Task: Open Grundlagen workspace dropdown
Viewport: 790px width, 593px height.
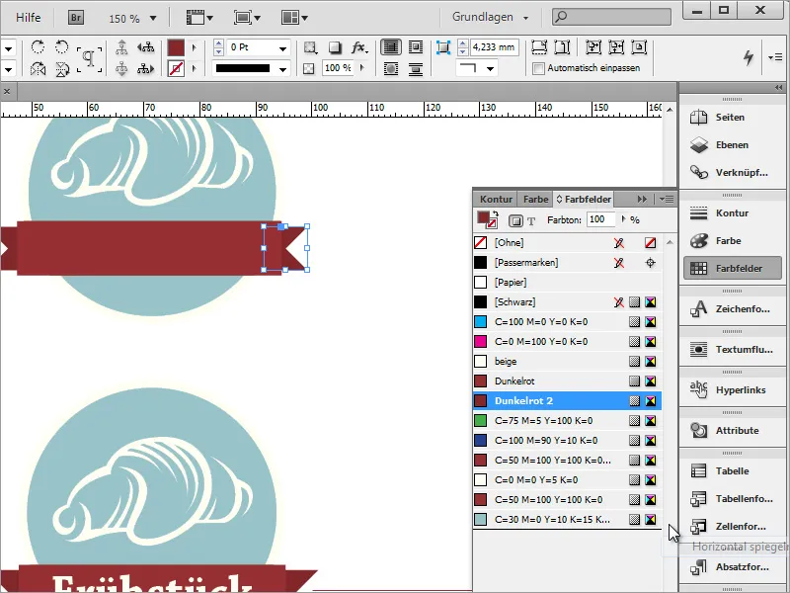Action: (x=490, y=17)
